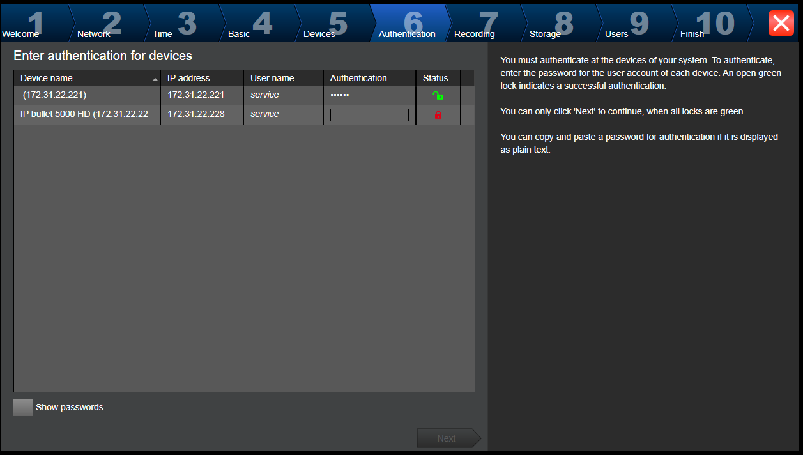Click 'service' user name for 172.31.22.228
The width and height of the screenshot is (803, 455).
coord(264,114)
